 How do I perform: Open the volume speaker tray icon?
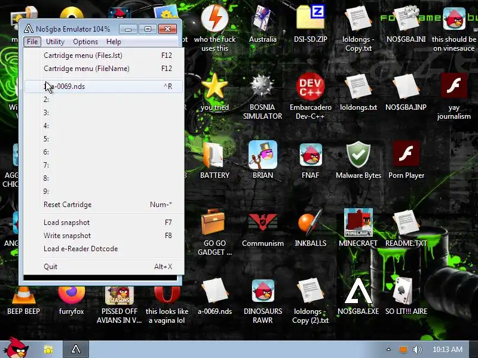pyautogui.click(x=417, y=350)
